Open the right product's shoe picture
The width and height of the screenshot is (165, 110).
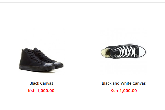[123, 52]
